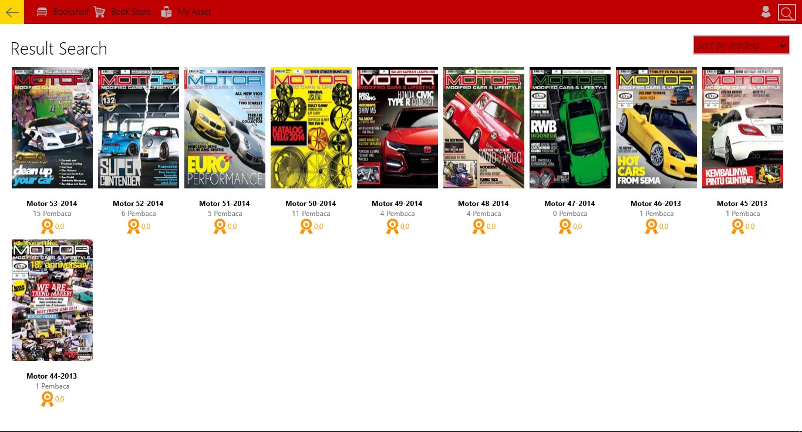This screenshot has width=802, height=432.
Task: Click the rating badge under Motor 48-2014
Action: coord(478,227)
